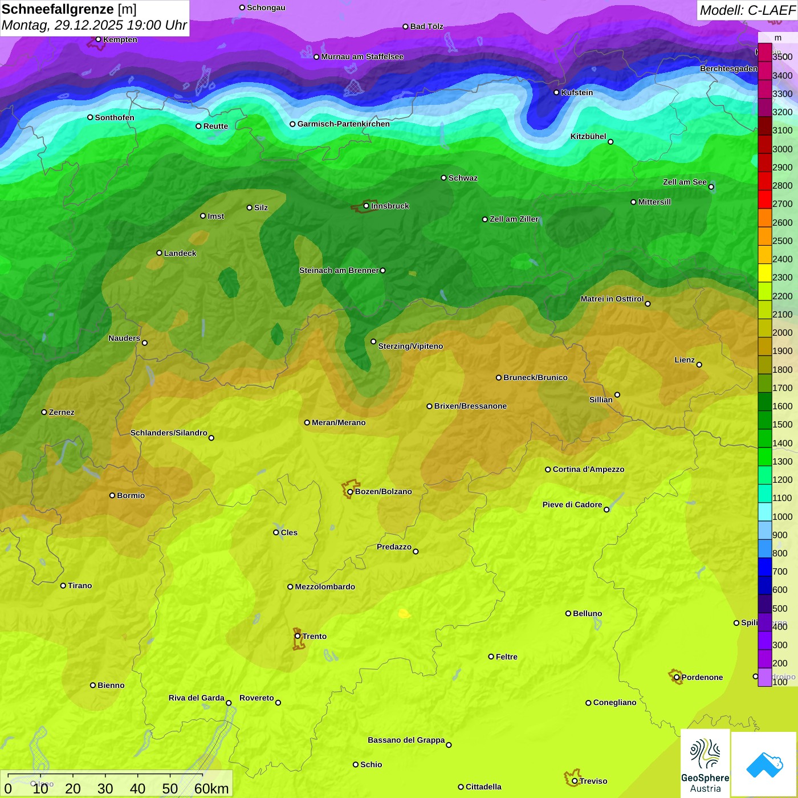798x798 pixels.
Task: Click the 'Bad Tölz' label
Action: coord(426,26)
